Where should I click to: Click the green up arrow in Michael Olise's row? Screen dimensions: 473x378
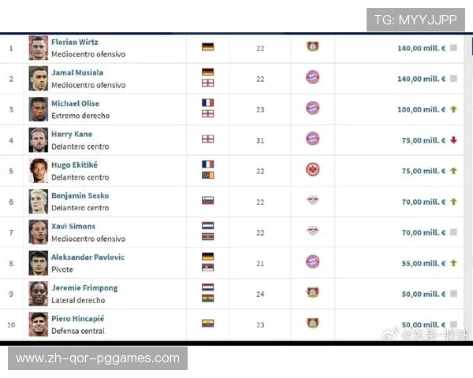point(453,109)
